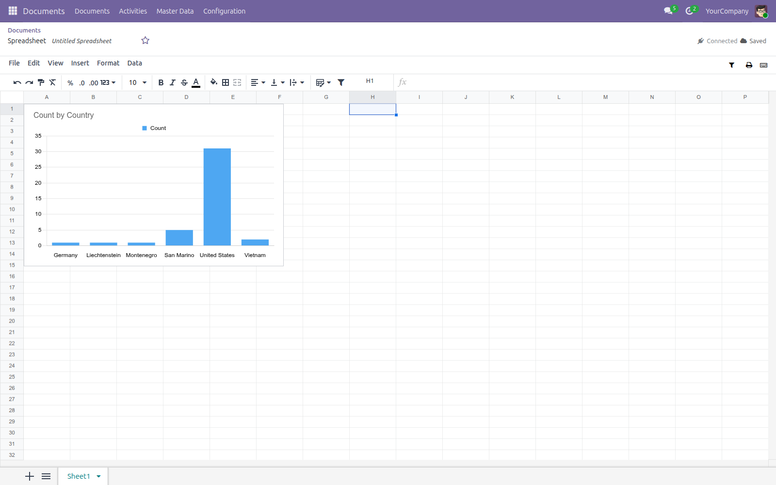
Task: Select the Sheet1 tab
Action: [79, 476]
